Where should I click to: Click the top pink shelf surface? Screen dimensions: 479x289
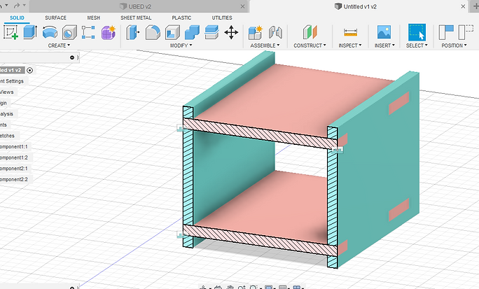pos(293,98)
